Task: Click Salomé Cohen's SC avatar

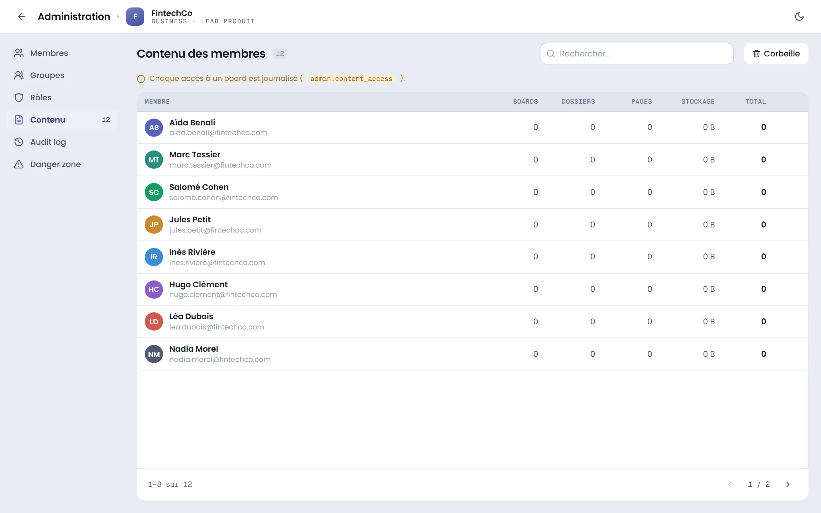Action: tap(154, 192)
